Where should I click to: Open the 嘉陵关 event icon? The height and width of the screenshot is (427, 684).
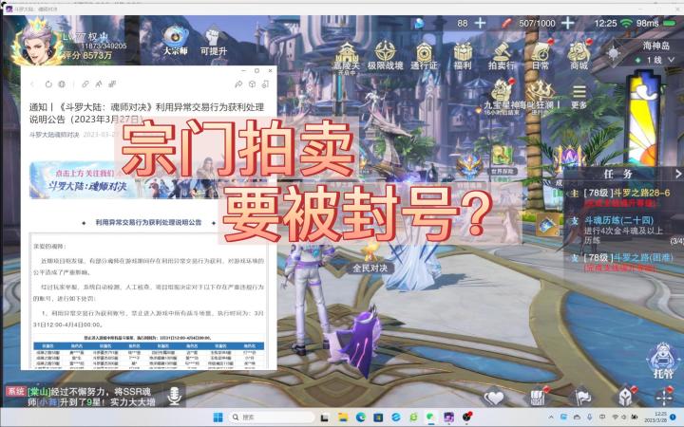click(347, 57)
